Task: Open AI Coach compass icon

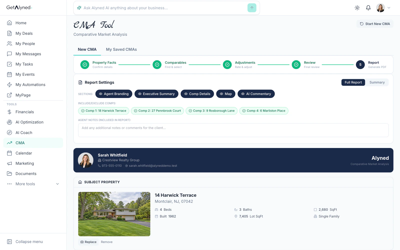Action: point(9,132)
